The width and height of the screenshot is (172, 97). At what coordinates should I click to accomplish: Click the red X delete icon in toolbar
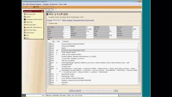pos(62,14)
